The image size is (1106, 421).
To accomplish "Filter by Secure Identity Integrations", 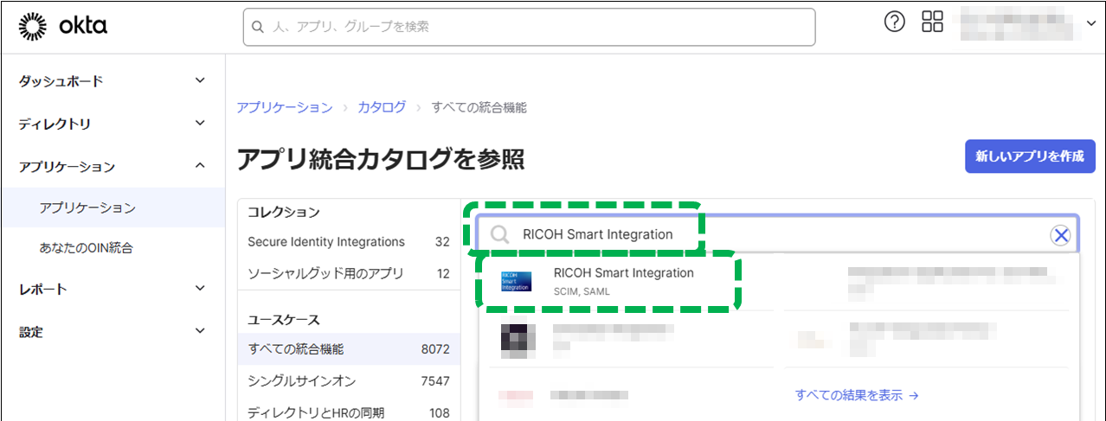I will (349, 242).
